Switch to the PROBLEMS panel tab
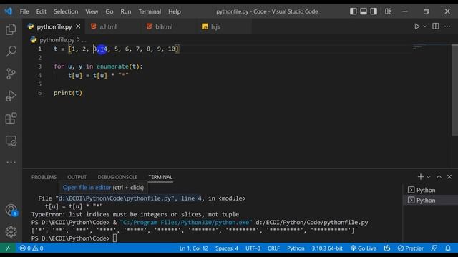The image size is (458, 257). 44,177
